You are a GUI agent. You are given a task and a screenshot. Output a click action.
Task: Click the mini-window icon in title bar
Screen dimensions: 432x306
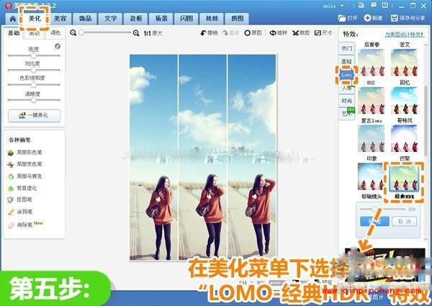tap(385, 6)
